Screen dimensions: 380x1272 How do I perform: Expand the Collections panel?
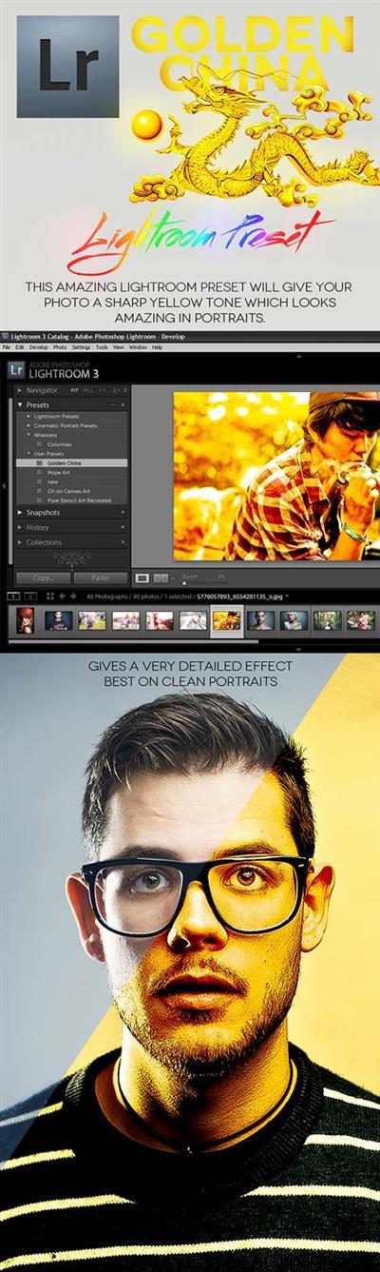pyautogui.click(x=20, y=541)
